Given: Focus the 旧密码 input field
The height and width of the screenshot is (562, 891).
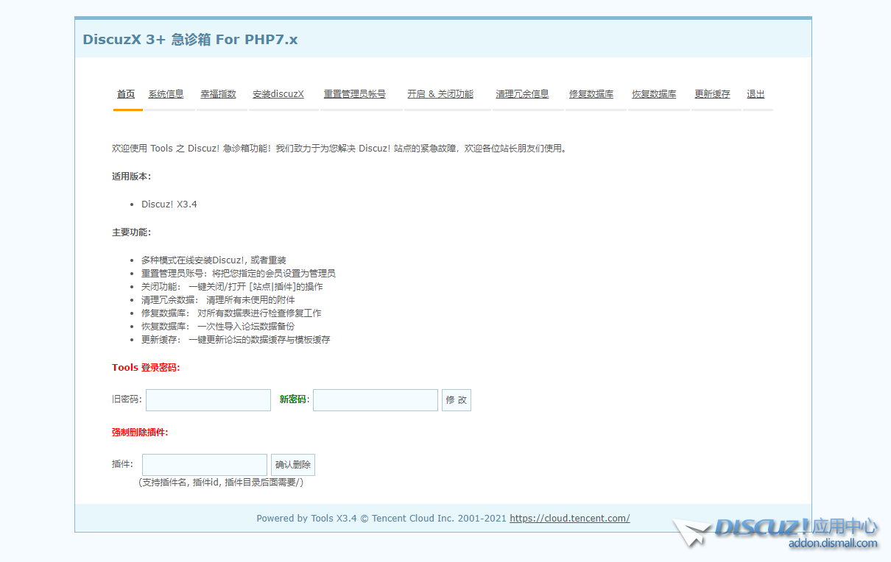Looking at the screenshot, I should (x=208, y=400).
